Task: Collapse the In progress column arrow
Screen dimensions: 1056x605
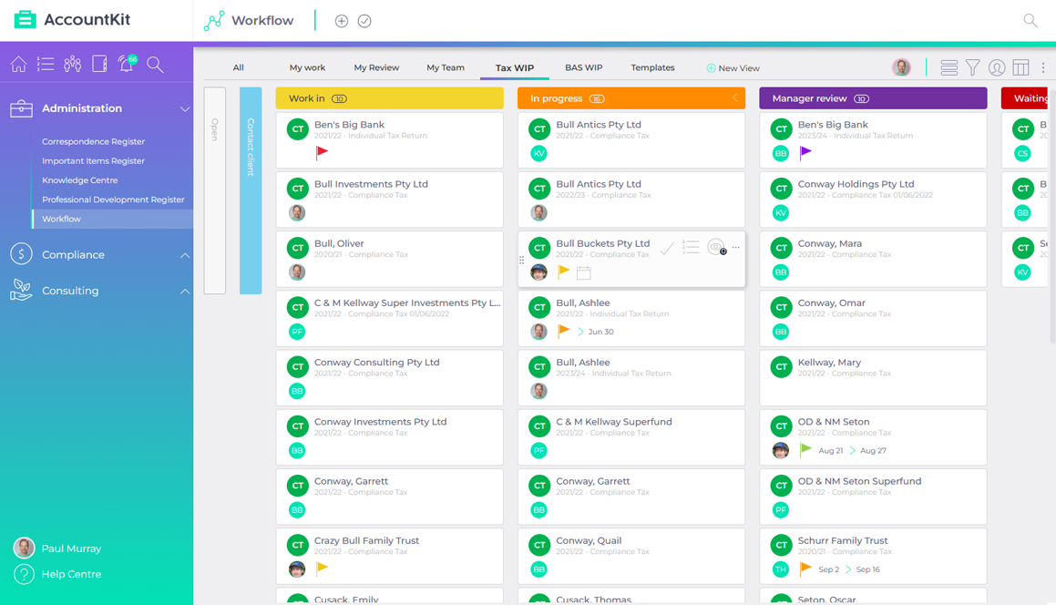Action: pos(734,97)
